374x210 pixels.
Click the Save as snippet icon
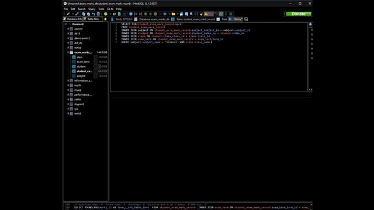(186, 14)
